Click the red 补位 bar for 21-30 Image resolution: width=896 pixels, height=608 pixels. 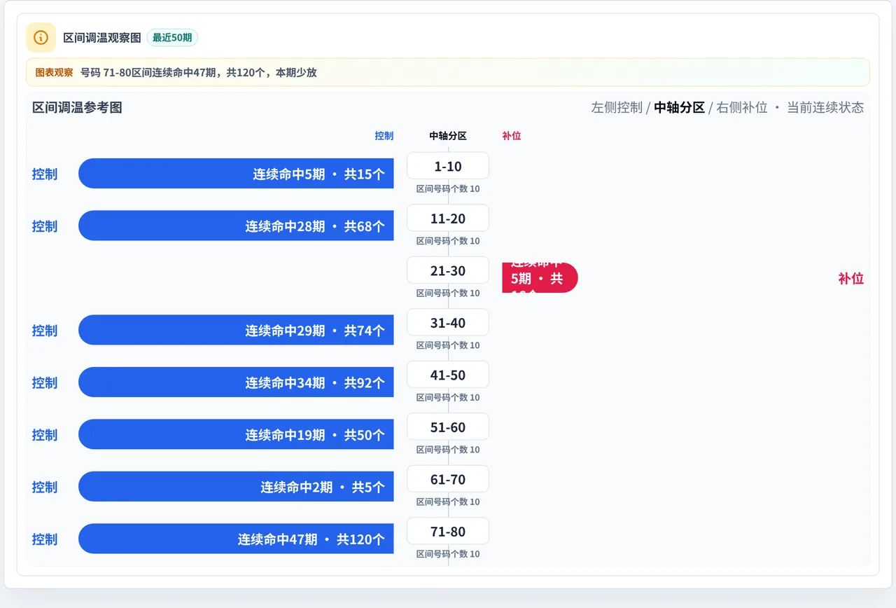click(x=540, y=278)
